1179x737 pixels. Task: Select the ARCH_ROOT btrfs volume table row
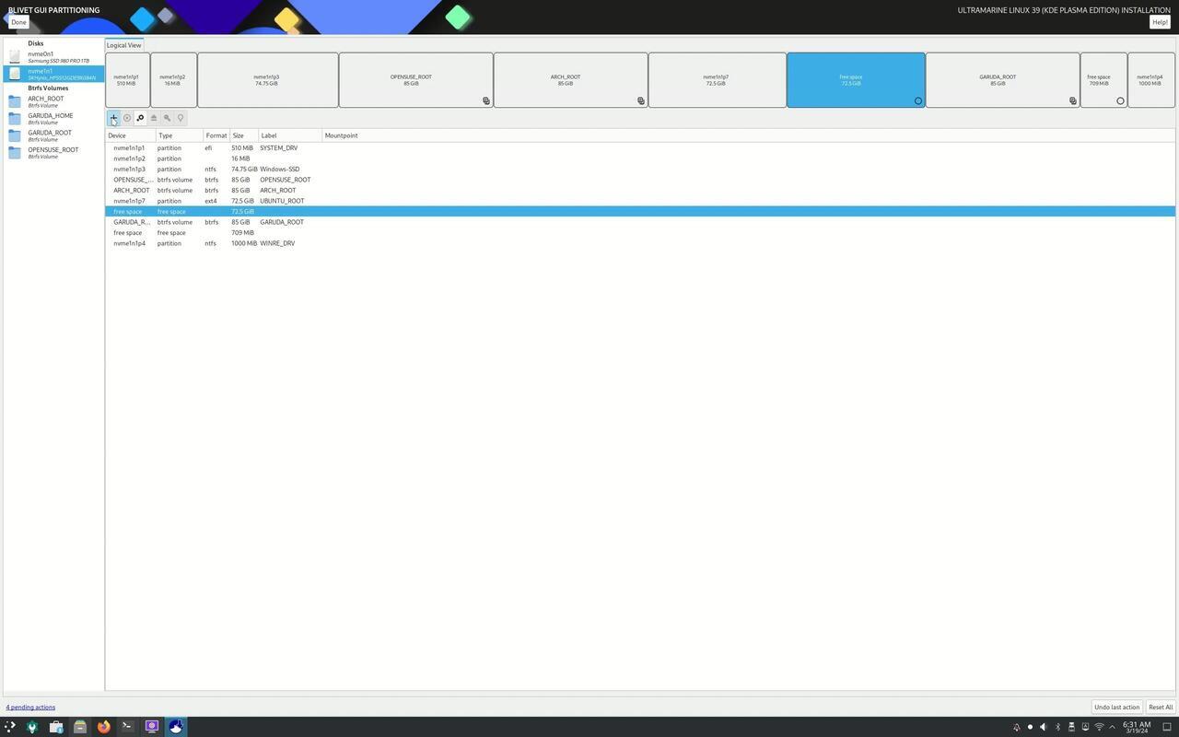[x=640, y=191]
